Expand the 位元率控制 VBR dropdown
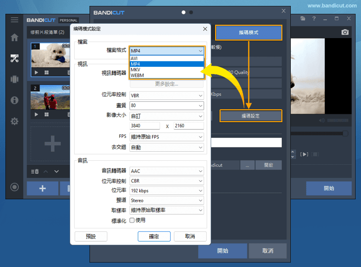Screen dimensions: 361x267 coord(167,95)
